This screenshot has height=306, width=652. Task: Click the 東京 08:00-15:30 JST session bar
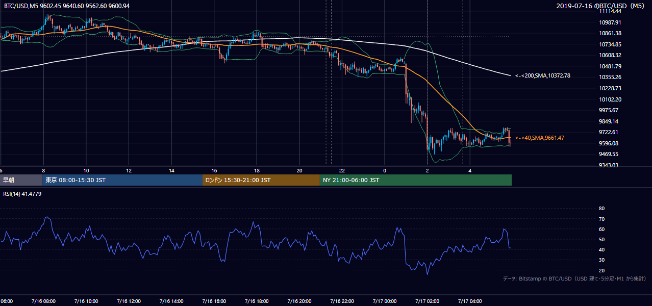[122, 180]
